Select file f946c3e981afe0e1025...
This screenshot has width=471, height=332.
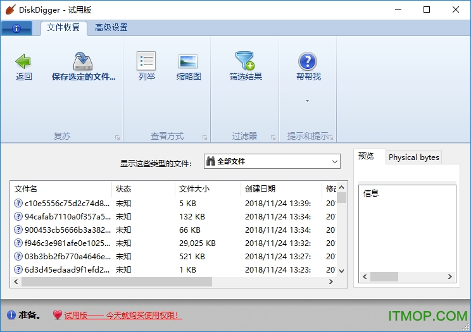67,243
